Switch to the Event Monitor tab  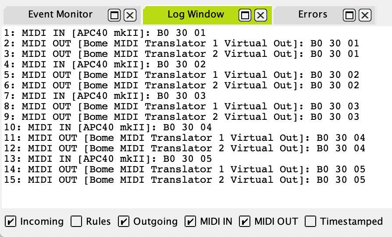(60, 14)
